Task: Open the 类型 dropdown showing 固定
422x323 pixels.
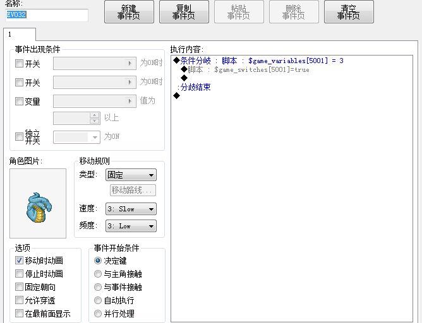Action: (x=131, y=175)
